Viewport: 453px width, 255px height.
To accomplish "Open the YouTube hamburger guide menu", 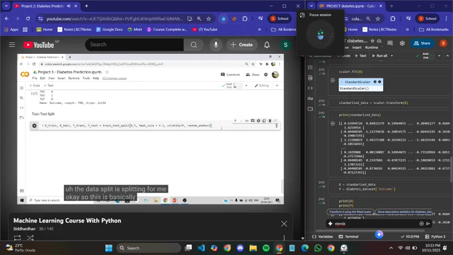I will 12,45.
